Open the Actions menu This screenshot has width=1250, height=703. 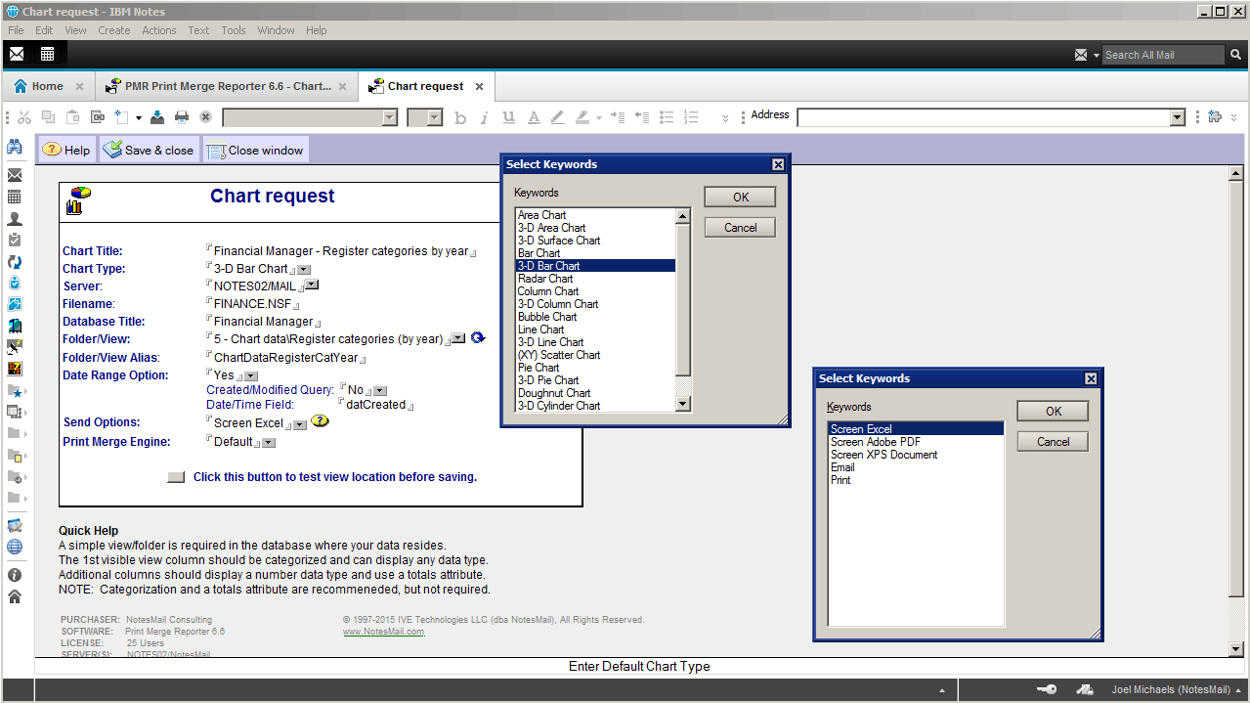pyautogui.click(x=158, y=30)
